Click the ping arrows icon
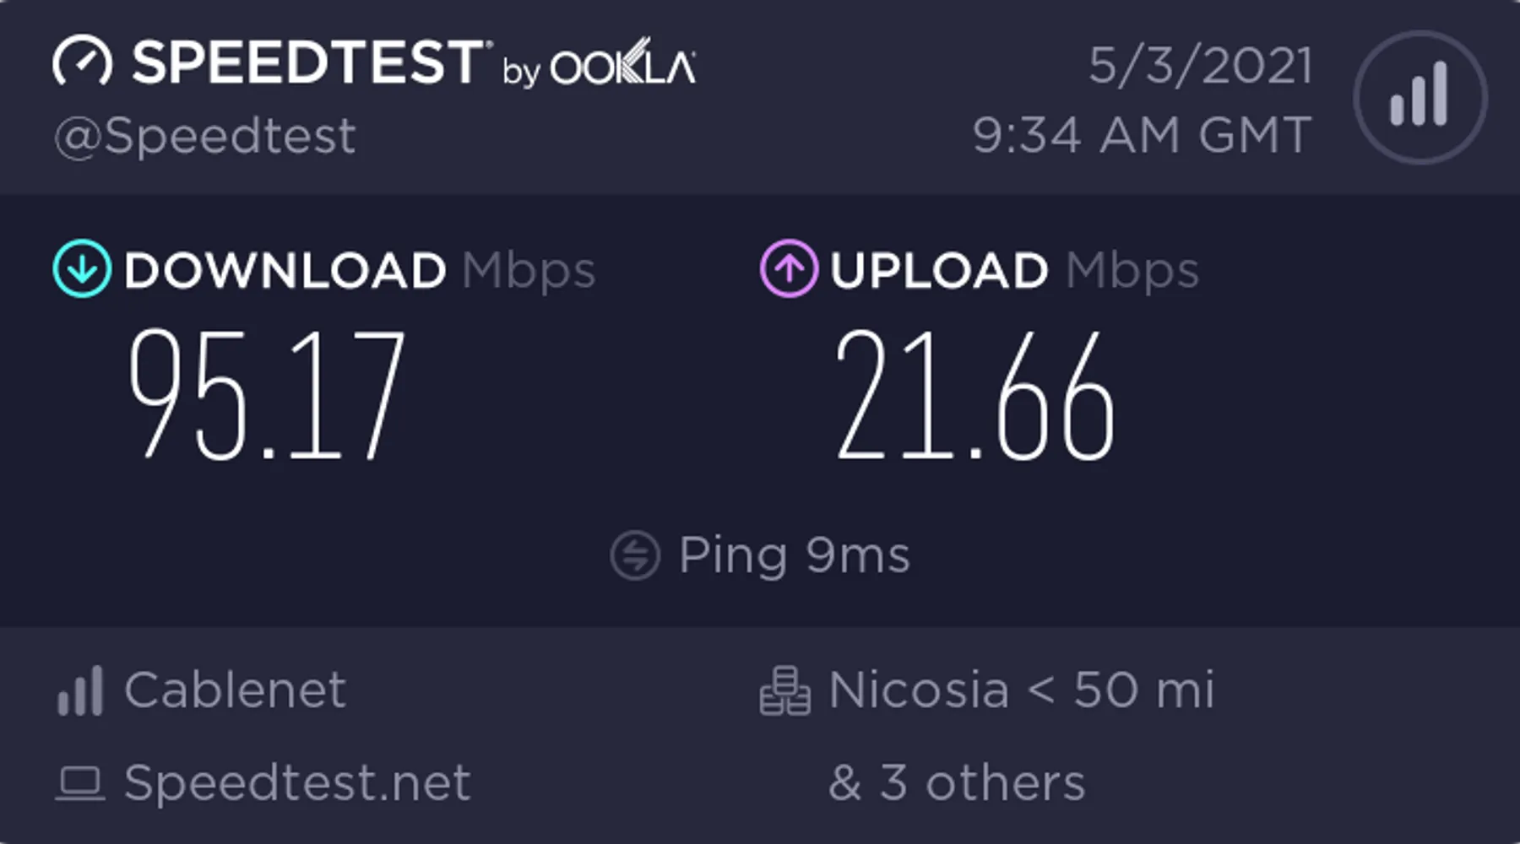Viewport: 1520px width, 844px height. tap(635, 555)
